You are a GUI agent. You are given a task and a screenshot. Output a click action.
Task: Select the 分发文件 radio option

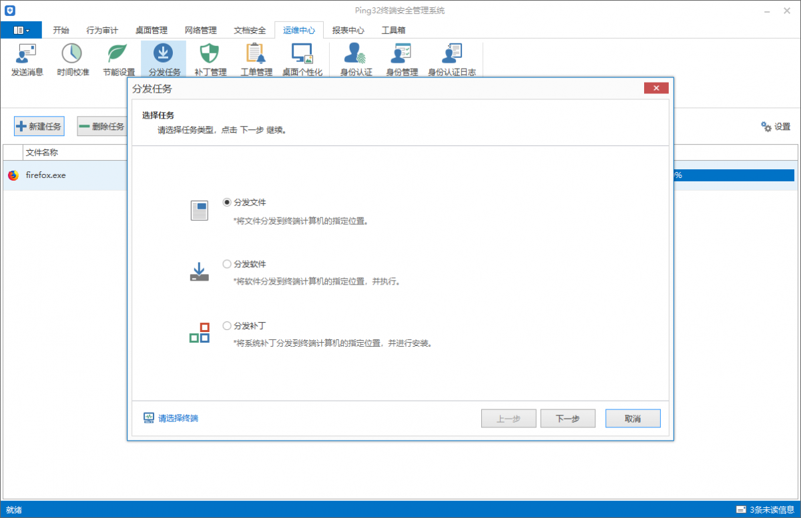click(227, 202)
